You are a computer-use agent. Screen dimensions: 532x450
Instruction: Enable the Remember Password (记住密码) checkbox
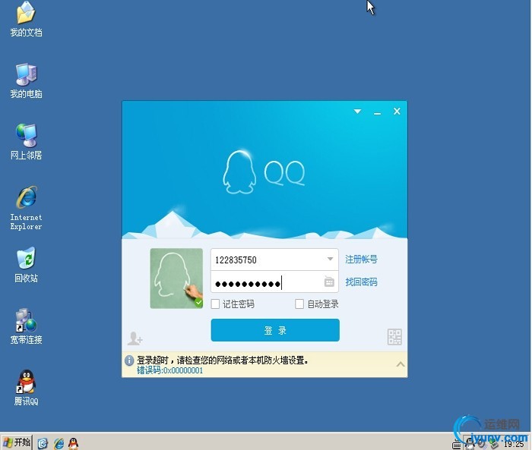215,304
